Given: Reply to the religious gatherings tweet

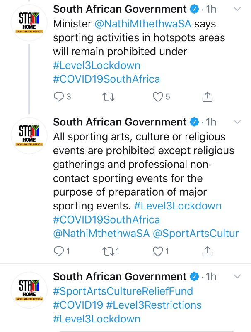Looking at the screenshot, I should [59, 251].
